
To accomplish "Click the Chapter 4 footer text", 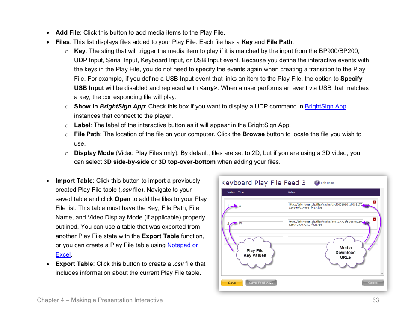I will click(100, 300).
